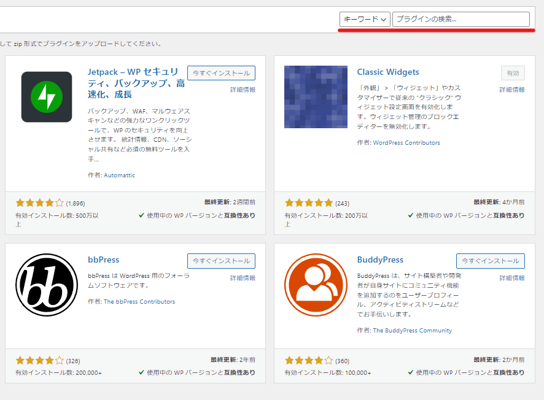This screenshot has height=400, width=544.
Task: Click Jetpack's 最終更新: 2週間前 text
Action: click(x=230, y=202)
